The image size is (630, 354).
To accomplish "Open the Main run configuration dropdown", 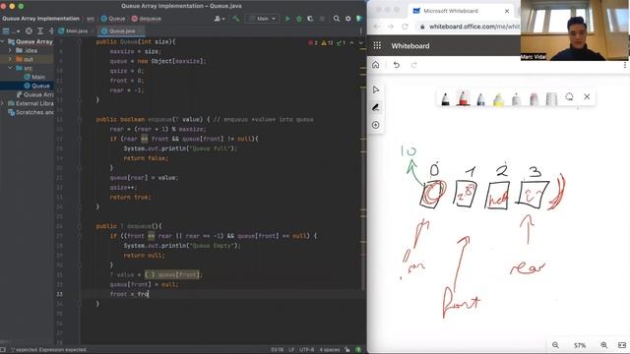I will (263, 19).
